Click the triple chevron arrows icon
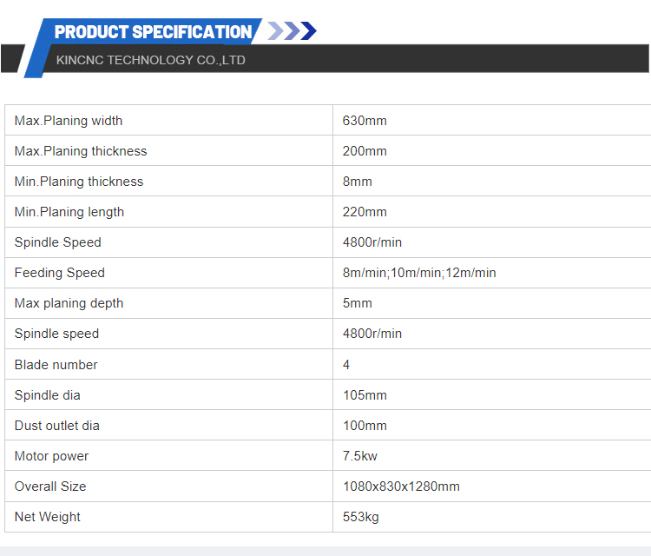Viewport: 651px width, 556px height. 292,32
